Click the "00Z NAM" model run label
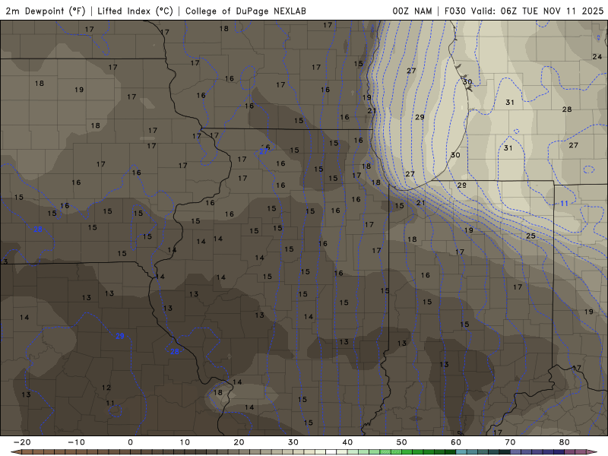 412,11
